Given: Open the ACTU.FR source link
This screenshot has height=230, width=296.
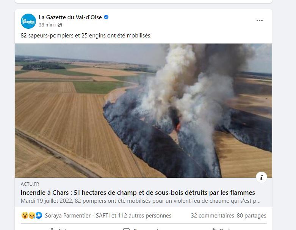Looking at the screenshot, I should (30, 184).
